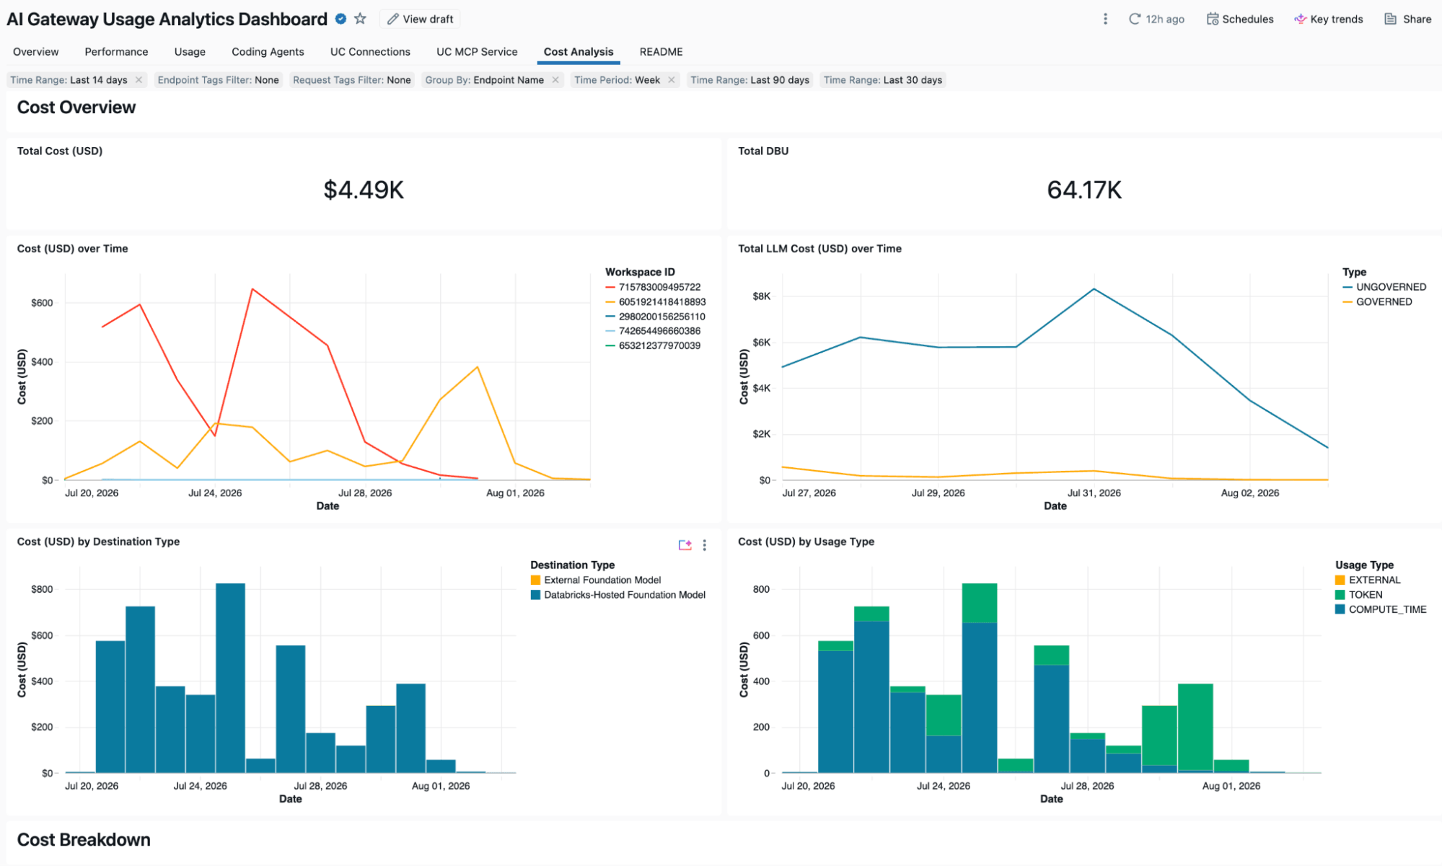This screenshot has height=866, width=1442.
Task: Switch to the Usage tab
Action: (190, 52)
